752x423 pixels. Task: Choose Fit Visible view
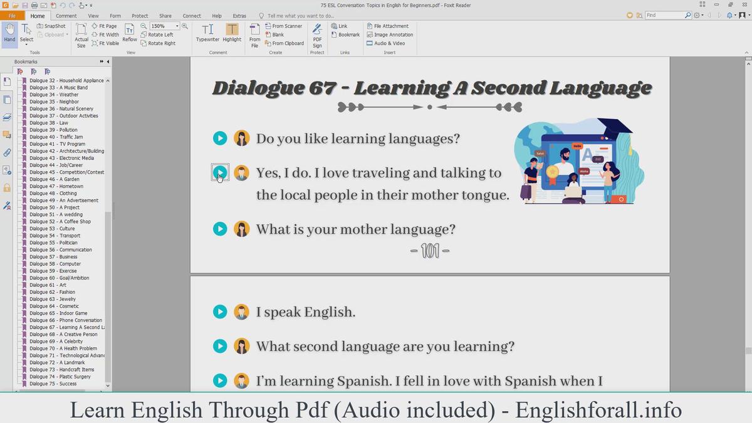[105, 43]
